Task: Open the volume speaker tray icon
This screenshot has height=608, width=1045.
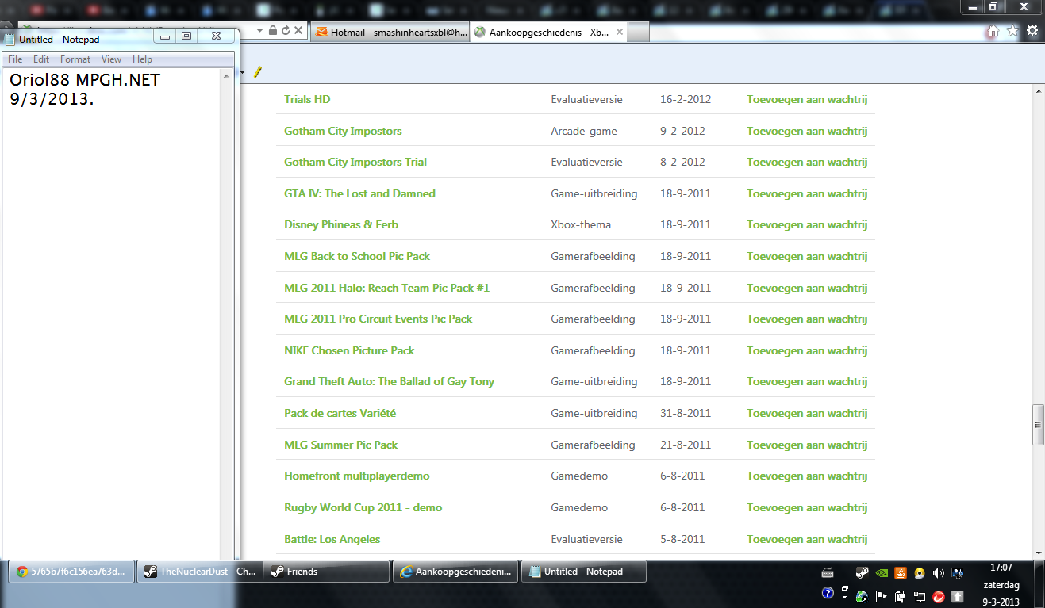Action: point(939,573)
